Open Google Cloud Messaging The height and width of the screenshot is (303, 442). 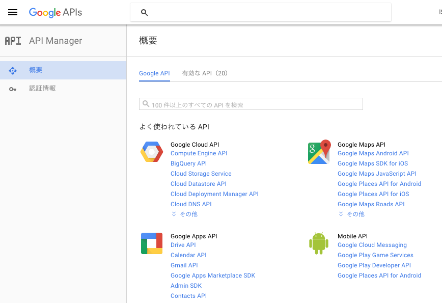click(x=372, y=244)
